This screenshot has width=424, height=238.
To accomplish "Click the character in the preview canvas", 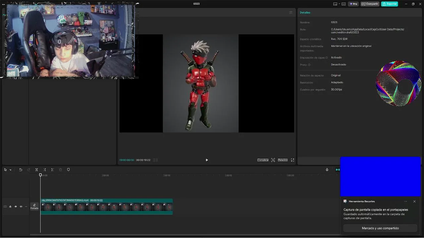I will pos(200,85).
